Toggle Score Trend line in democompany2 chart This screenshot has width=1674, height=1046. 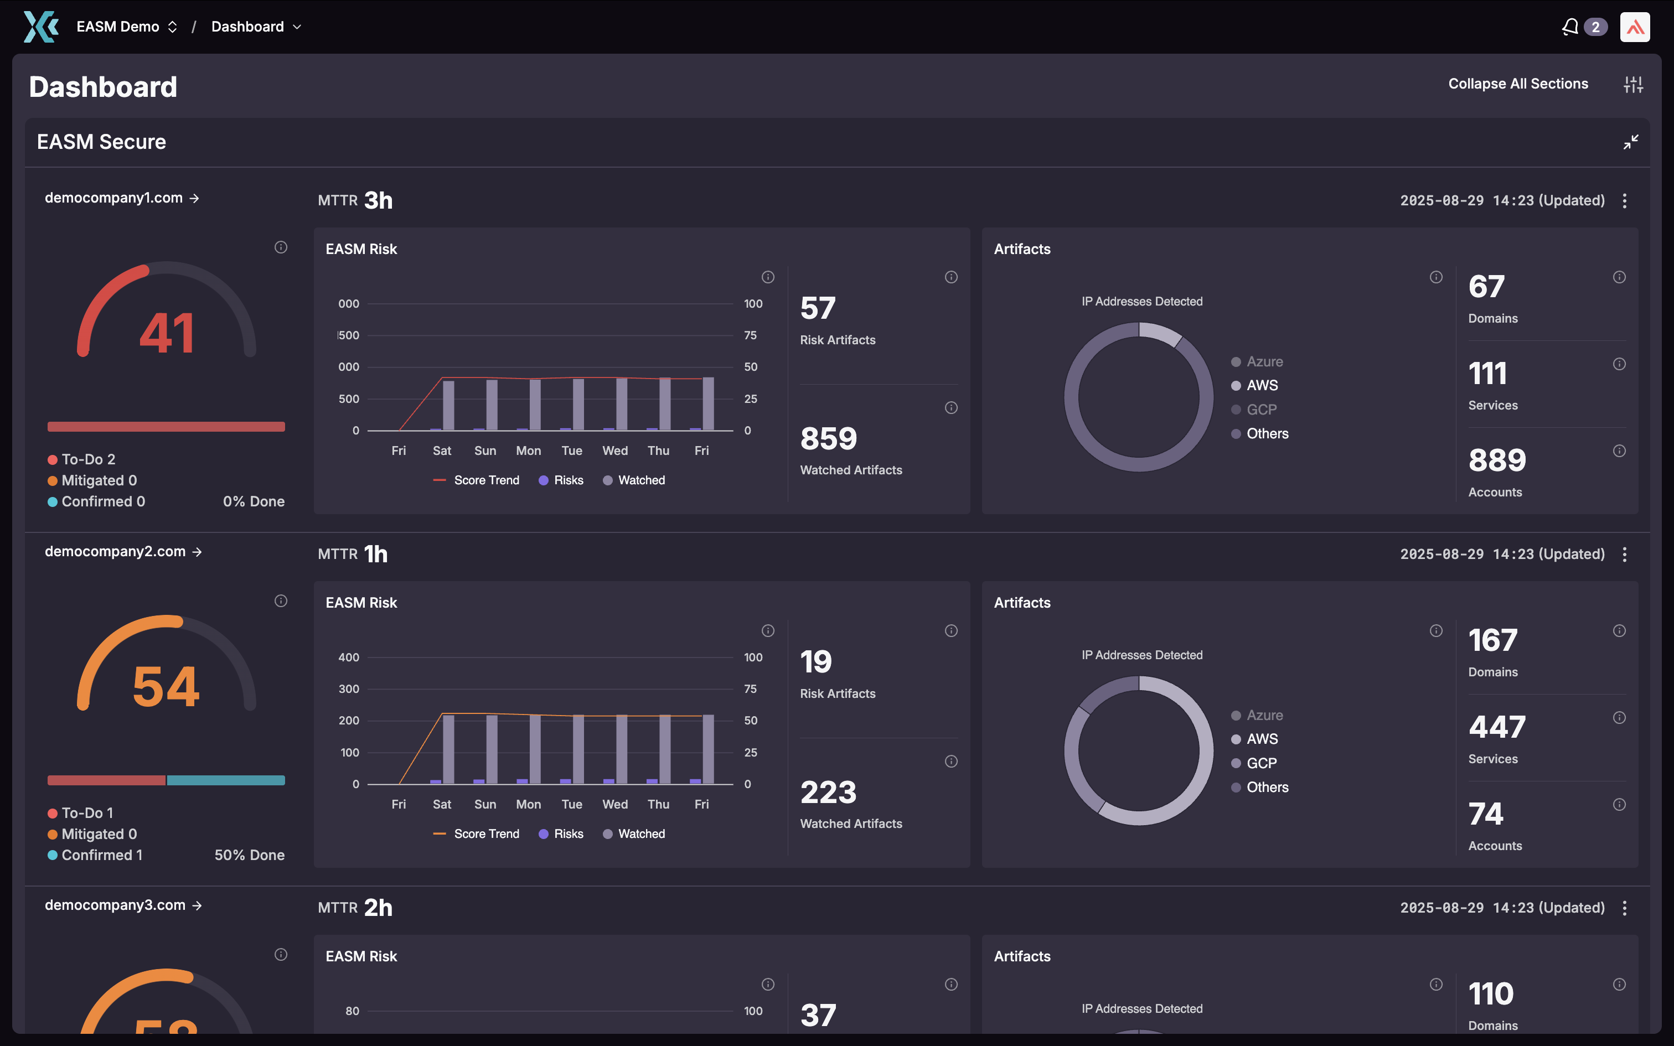click(477, 833)
